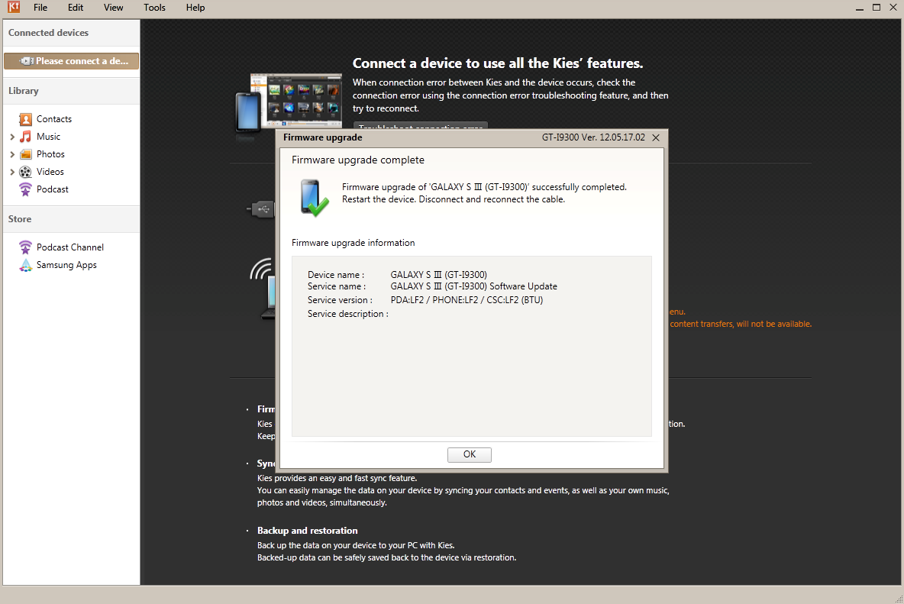Click the Podcast icon under Library
The image size is (904, 604).
26,189
